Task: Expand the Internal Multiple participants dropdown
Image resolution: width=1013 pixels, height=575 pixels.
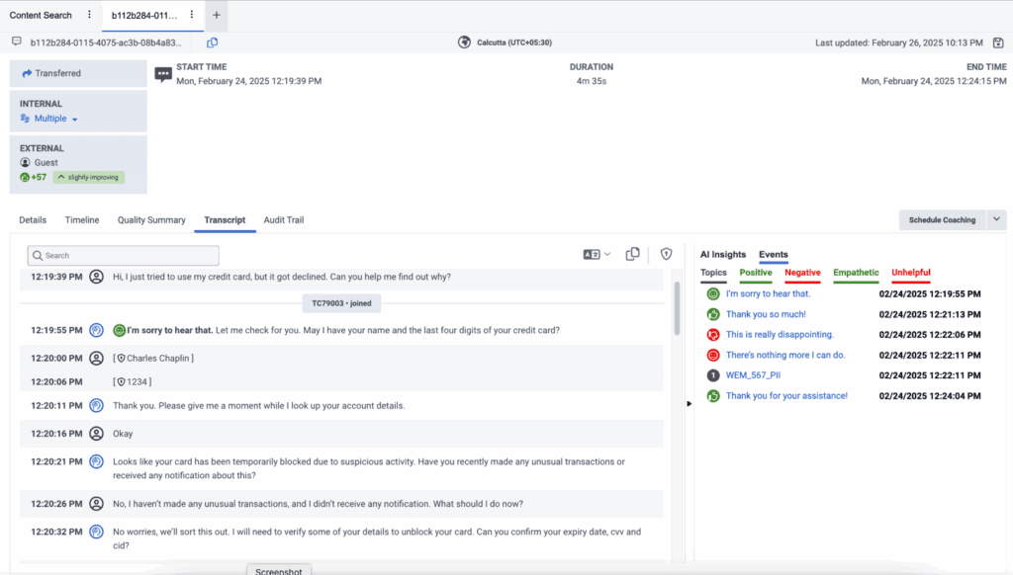Action: click(49, 118)
